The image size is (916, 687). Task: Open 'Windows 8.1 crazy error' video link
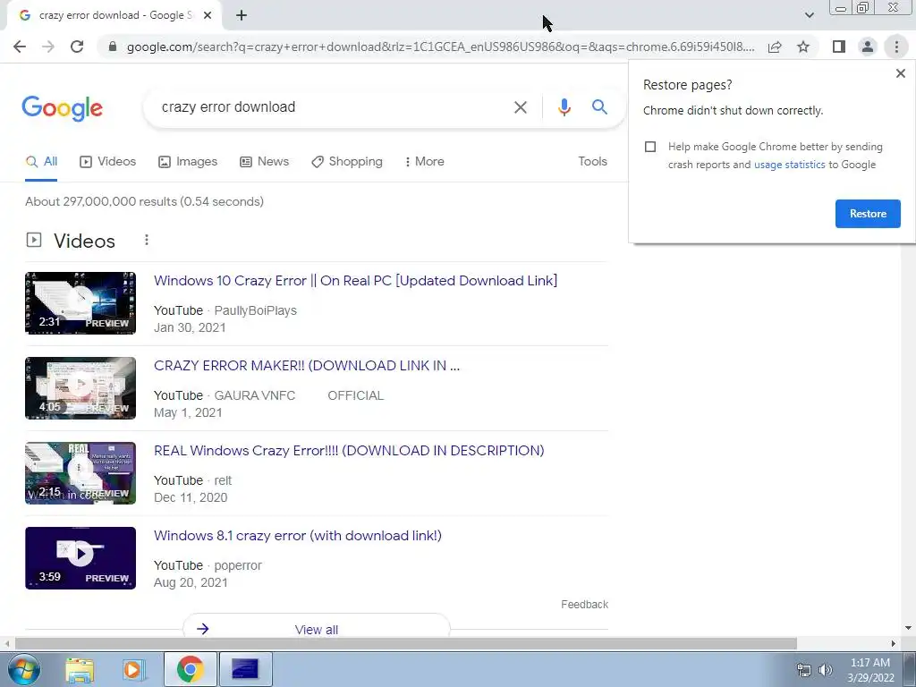pos(297,536)
